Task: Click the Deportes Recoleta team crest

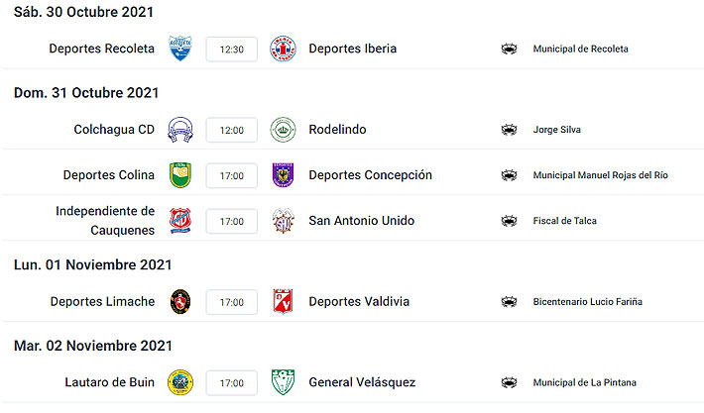Action: pos(179,49)
